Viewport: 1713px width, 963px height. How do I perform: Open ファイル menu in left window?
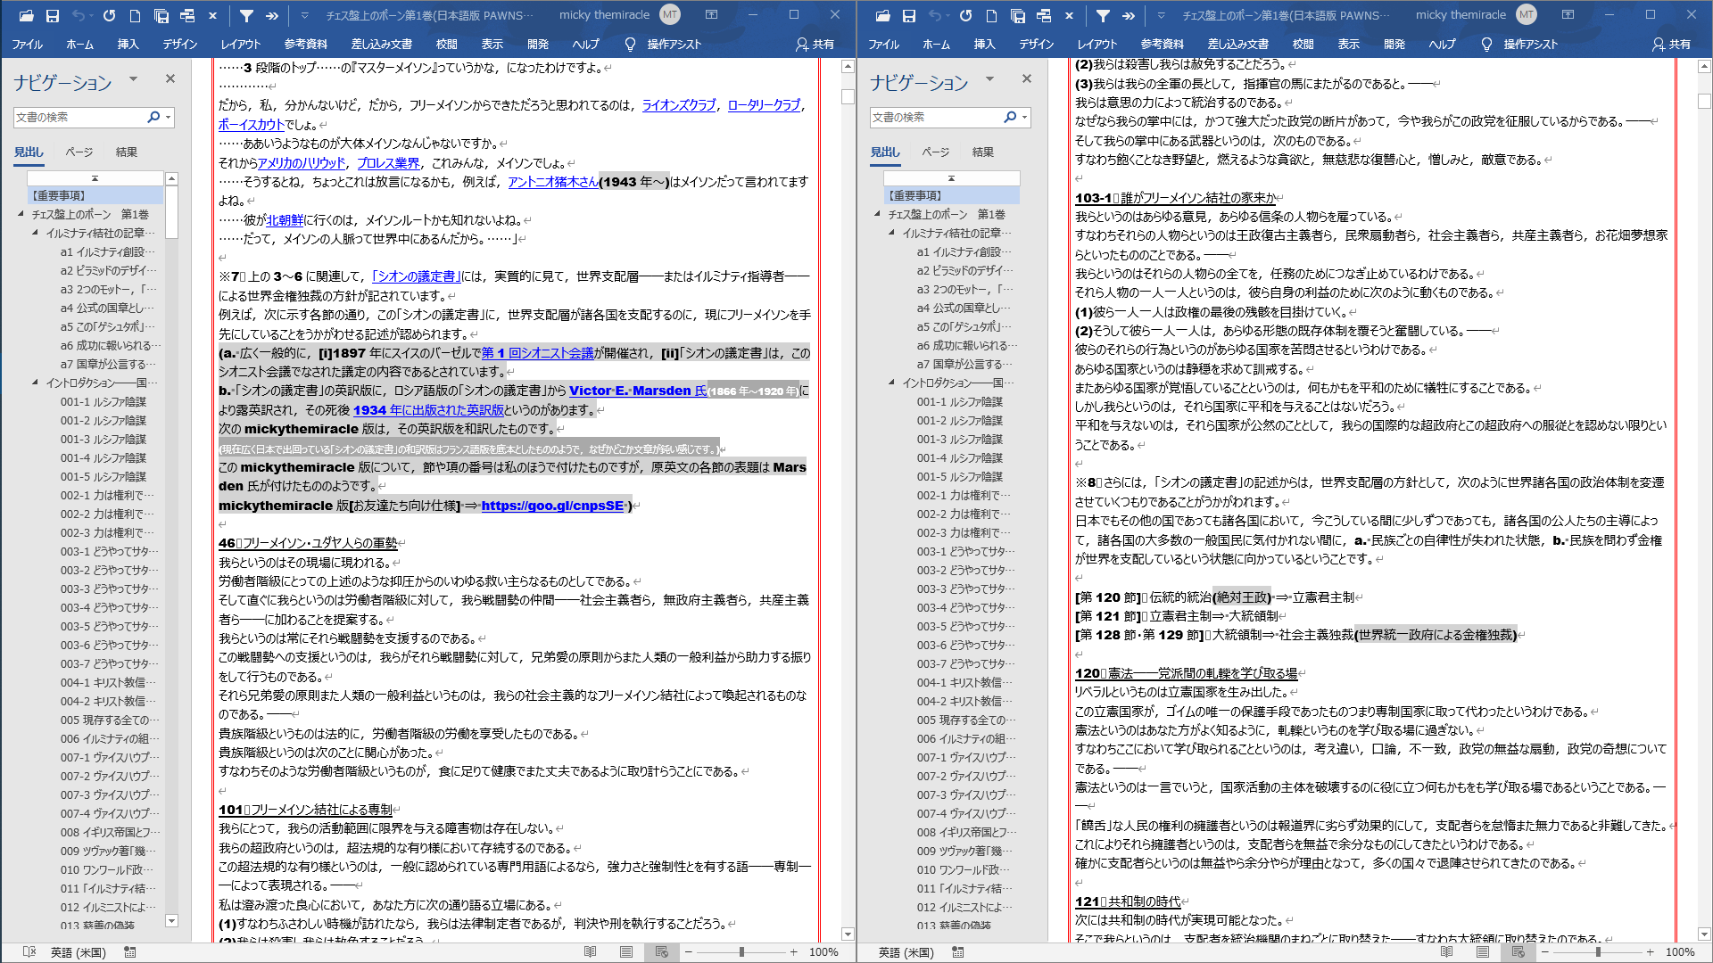pos(27,45)
